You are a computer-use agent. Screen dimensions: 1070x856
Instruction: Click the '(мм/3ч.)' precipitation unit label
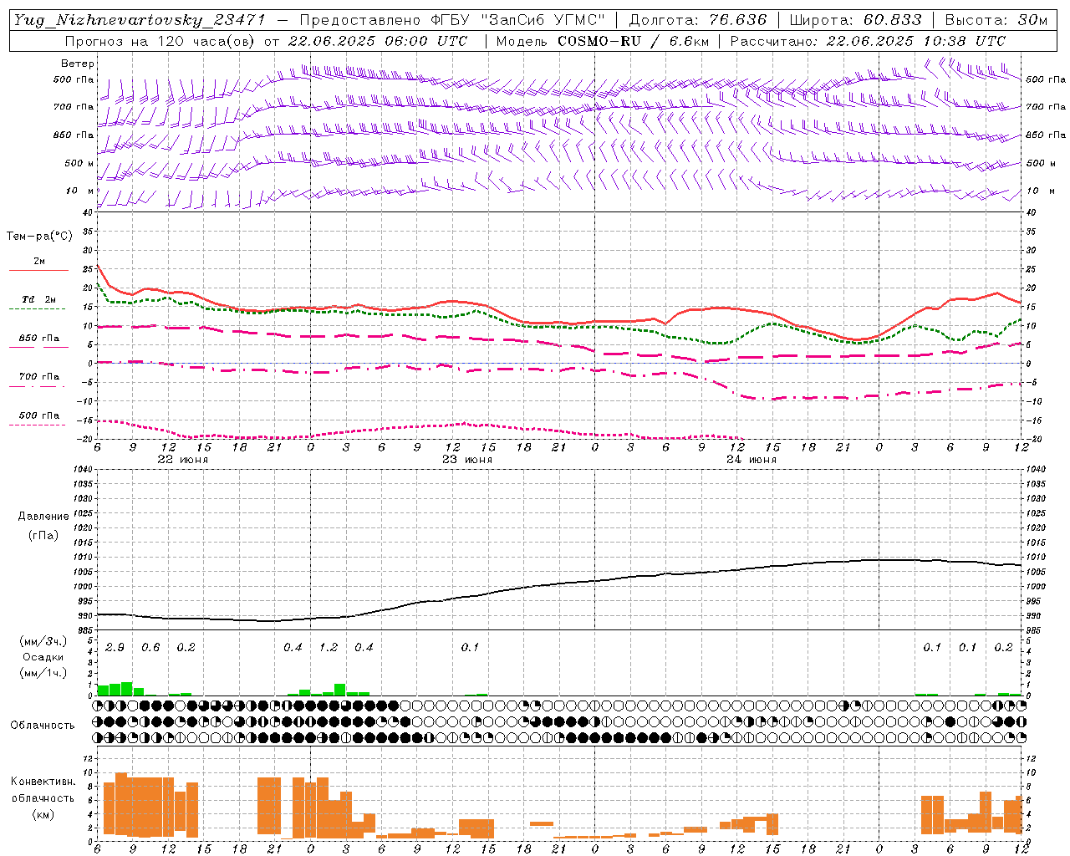(x=43, y=641)
